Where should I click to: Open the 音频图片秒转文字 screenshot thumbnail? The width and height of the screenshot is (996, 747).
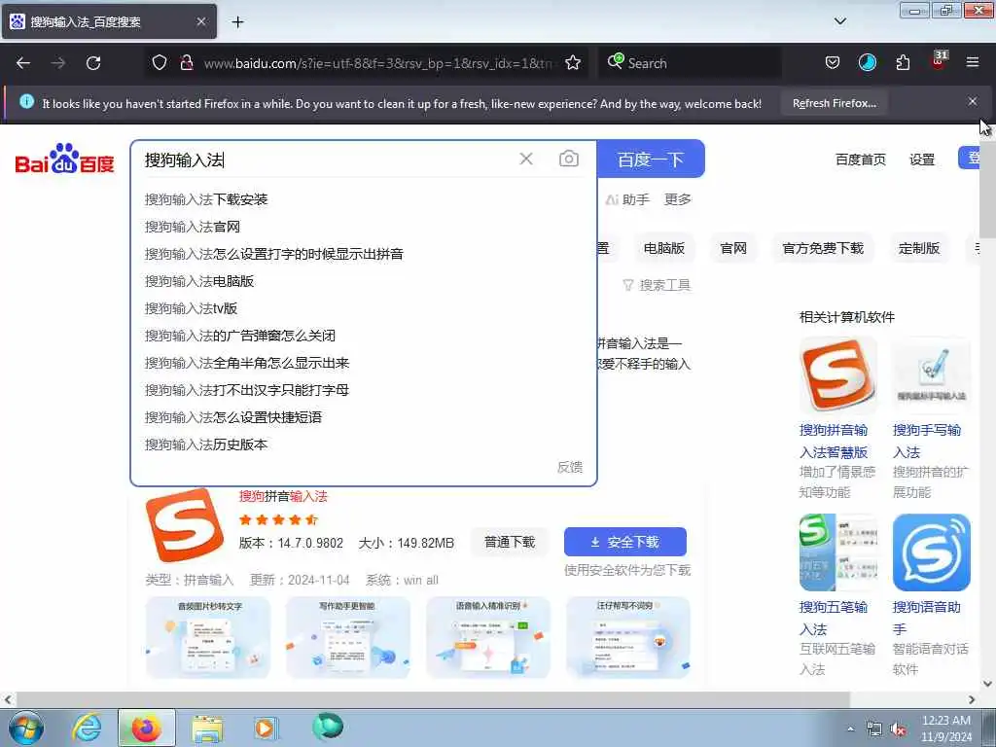(x=208, y=637)
